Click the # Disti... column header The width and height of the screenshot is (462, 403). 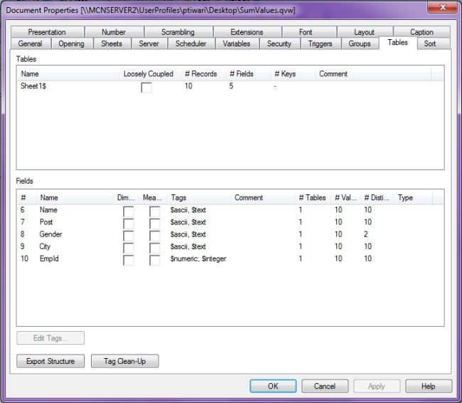[377, 198]
